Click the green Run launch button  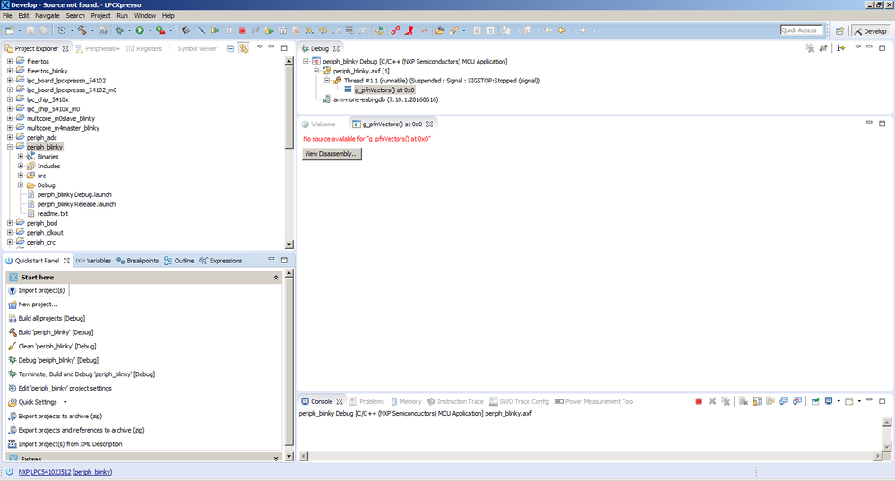tap(140, 30)
